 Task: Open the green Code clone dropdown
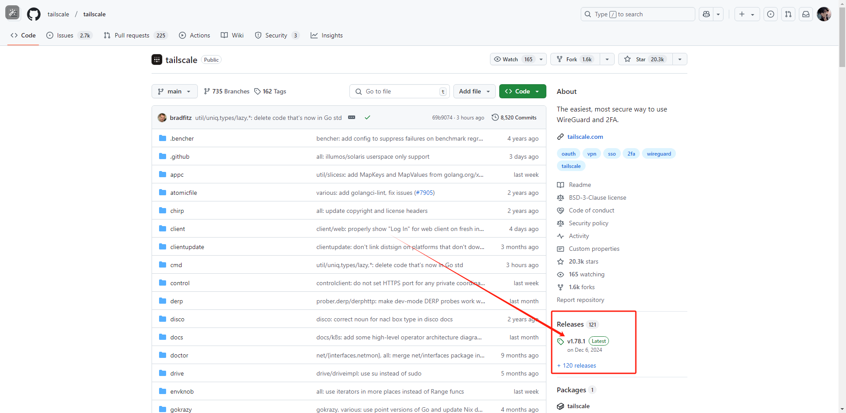tap(523, 91)
